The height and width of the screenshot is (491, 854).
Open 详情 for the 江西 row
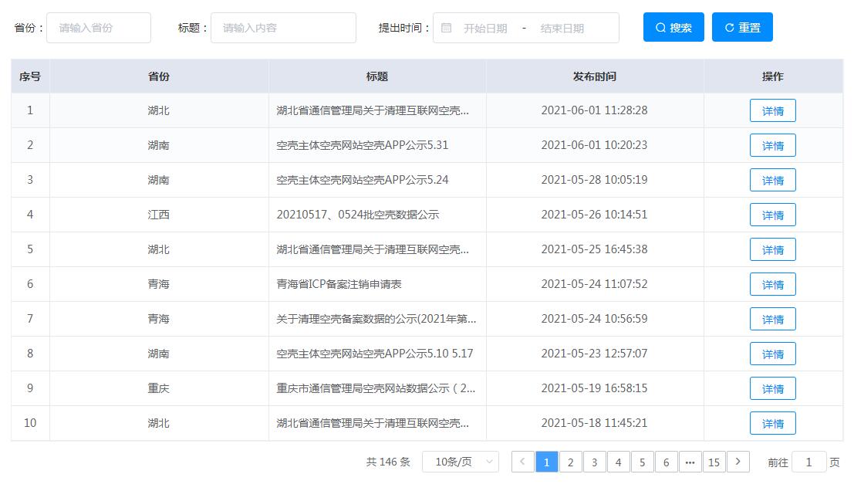[x=773, y=215]
